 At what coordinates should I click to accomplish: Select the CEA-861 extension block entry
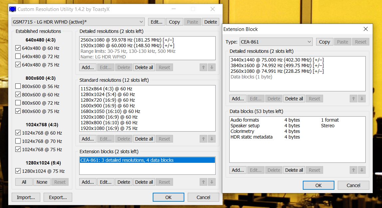(x=147, y=160)
